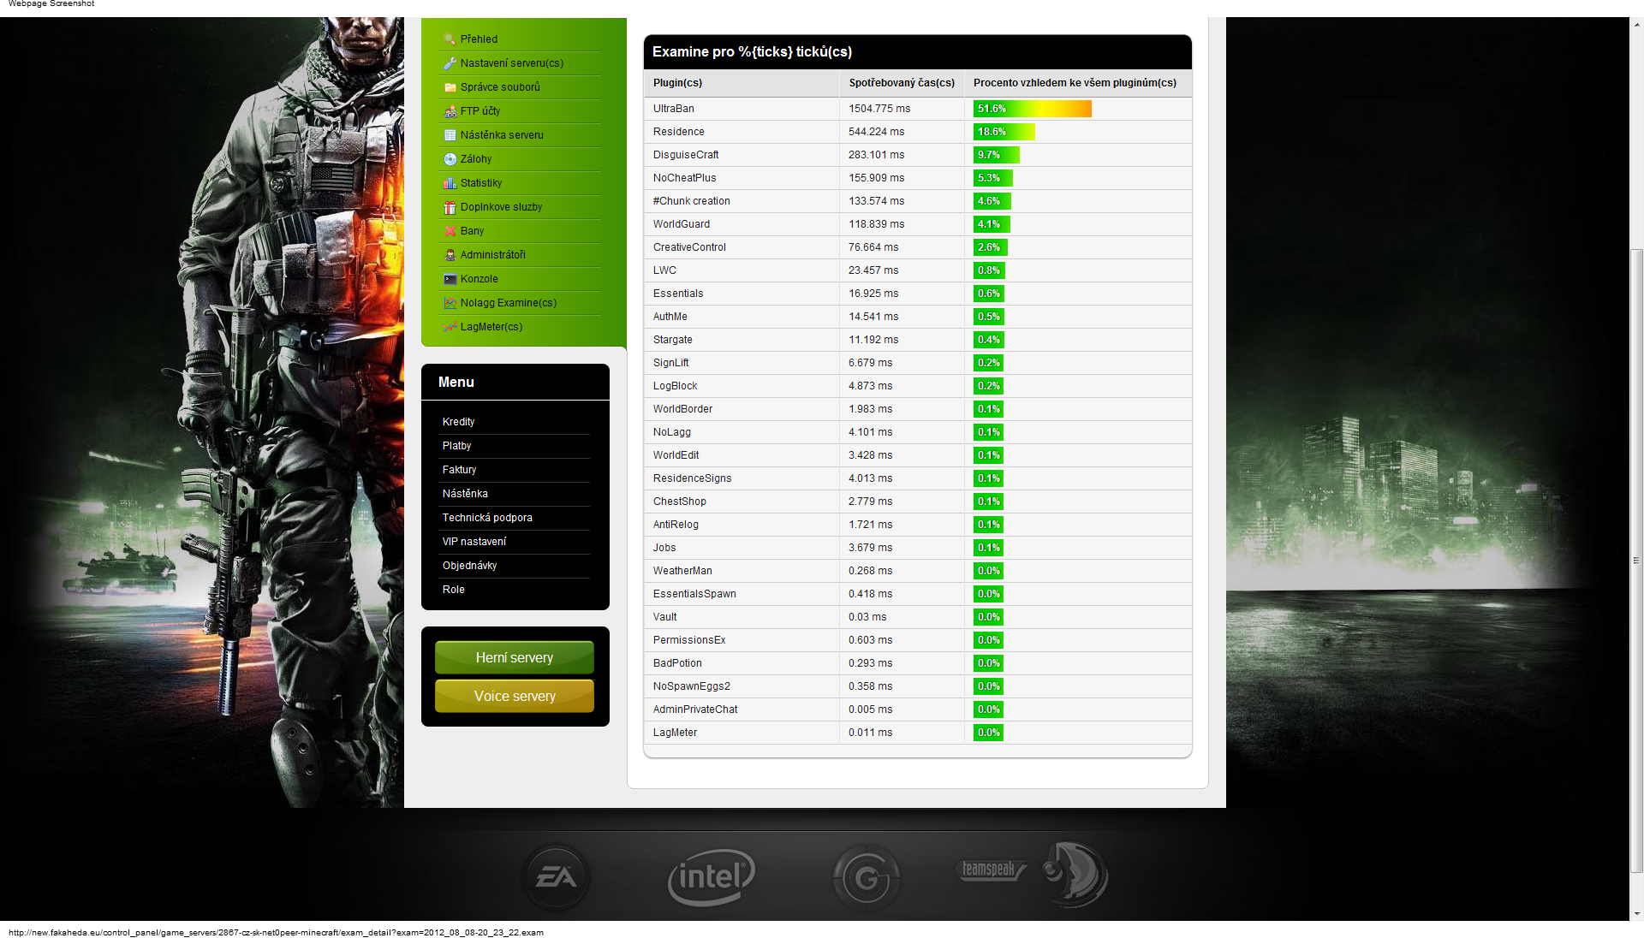1644x938 pixels.
Task: Click Residence's 18.6% percentage bar
Action: click(x=1004, y=132)
